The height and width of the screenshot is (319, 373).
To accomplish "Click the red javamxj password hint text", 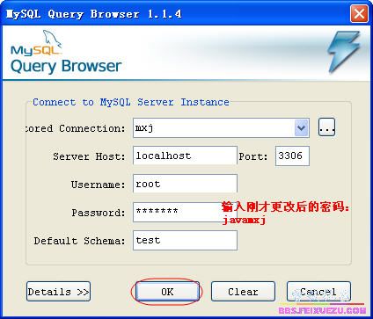I will [x=244, y=220].
